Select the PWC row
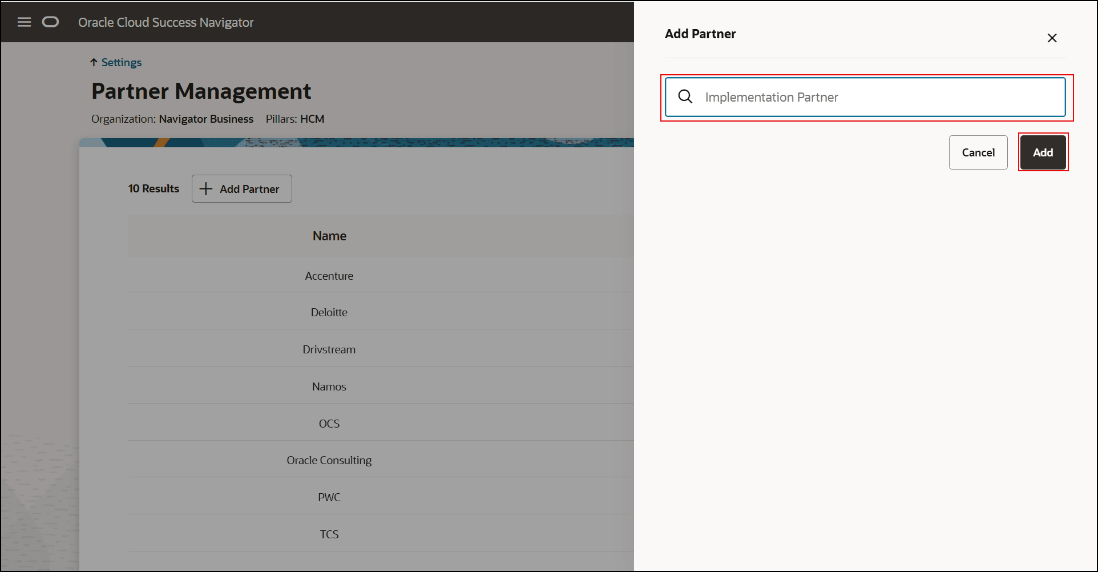 (x=381, y=497)
